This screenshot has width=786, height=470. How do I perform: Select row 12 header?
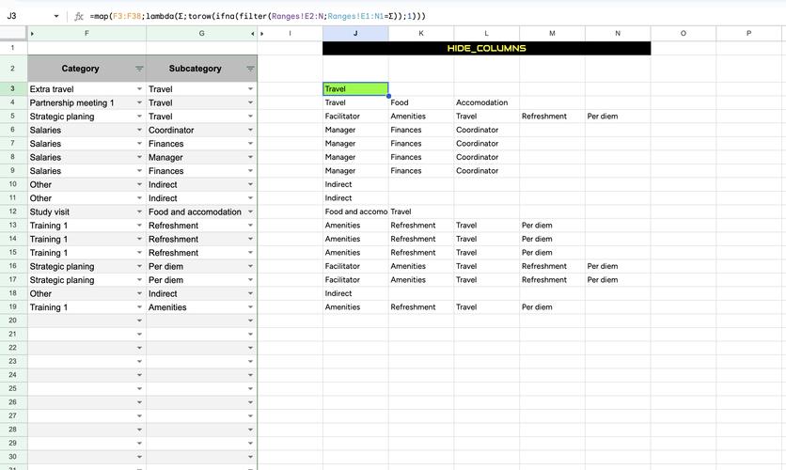pos(13,212)
